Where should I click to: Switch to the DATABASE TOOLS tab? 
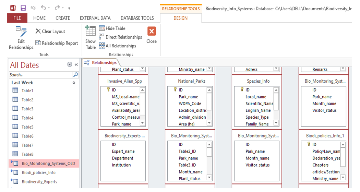(137, 18)
